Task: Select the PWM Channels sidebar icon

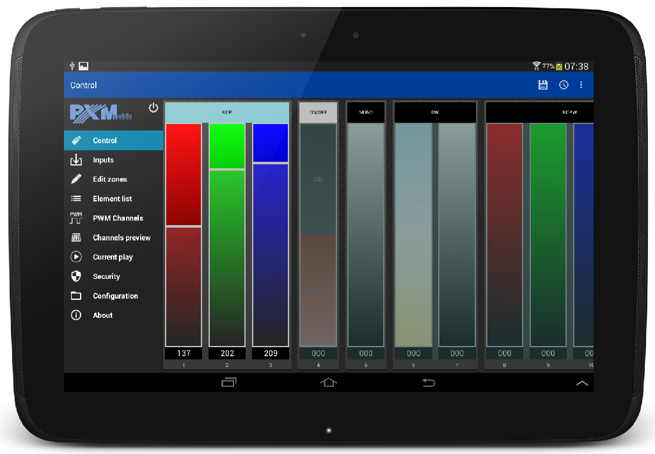Action: (x=77, y=218)
